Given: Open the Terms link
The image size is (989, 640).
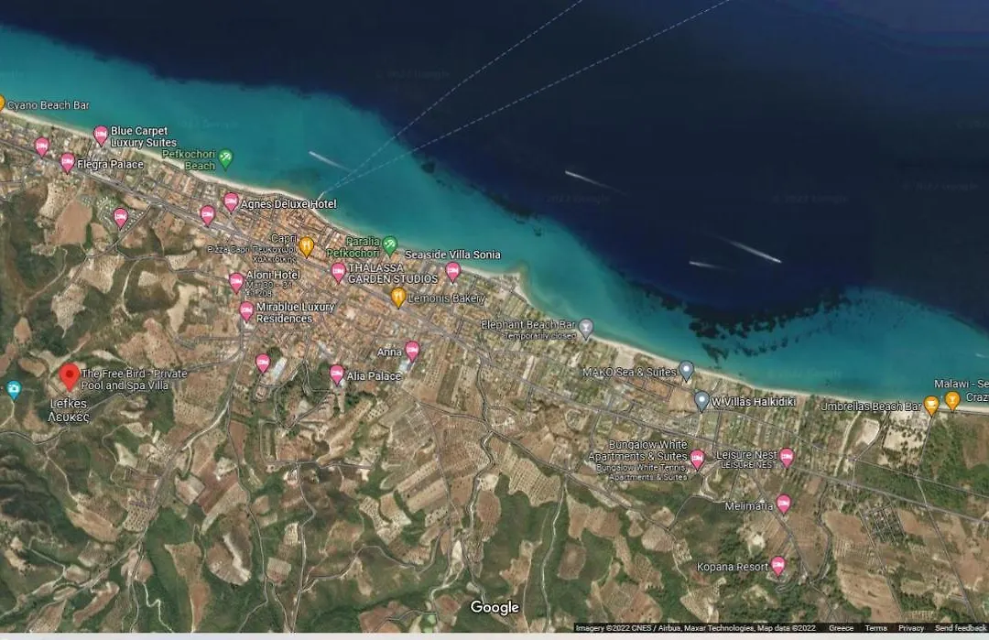Looking at the screenshot, I should coord(876,628).
